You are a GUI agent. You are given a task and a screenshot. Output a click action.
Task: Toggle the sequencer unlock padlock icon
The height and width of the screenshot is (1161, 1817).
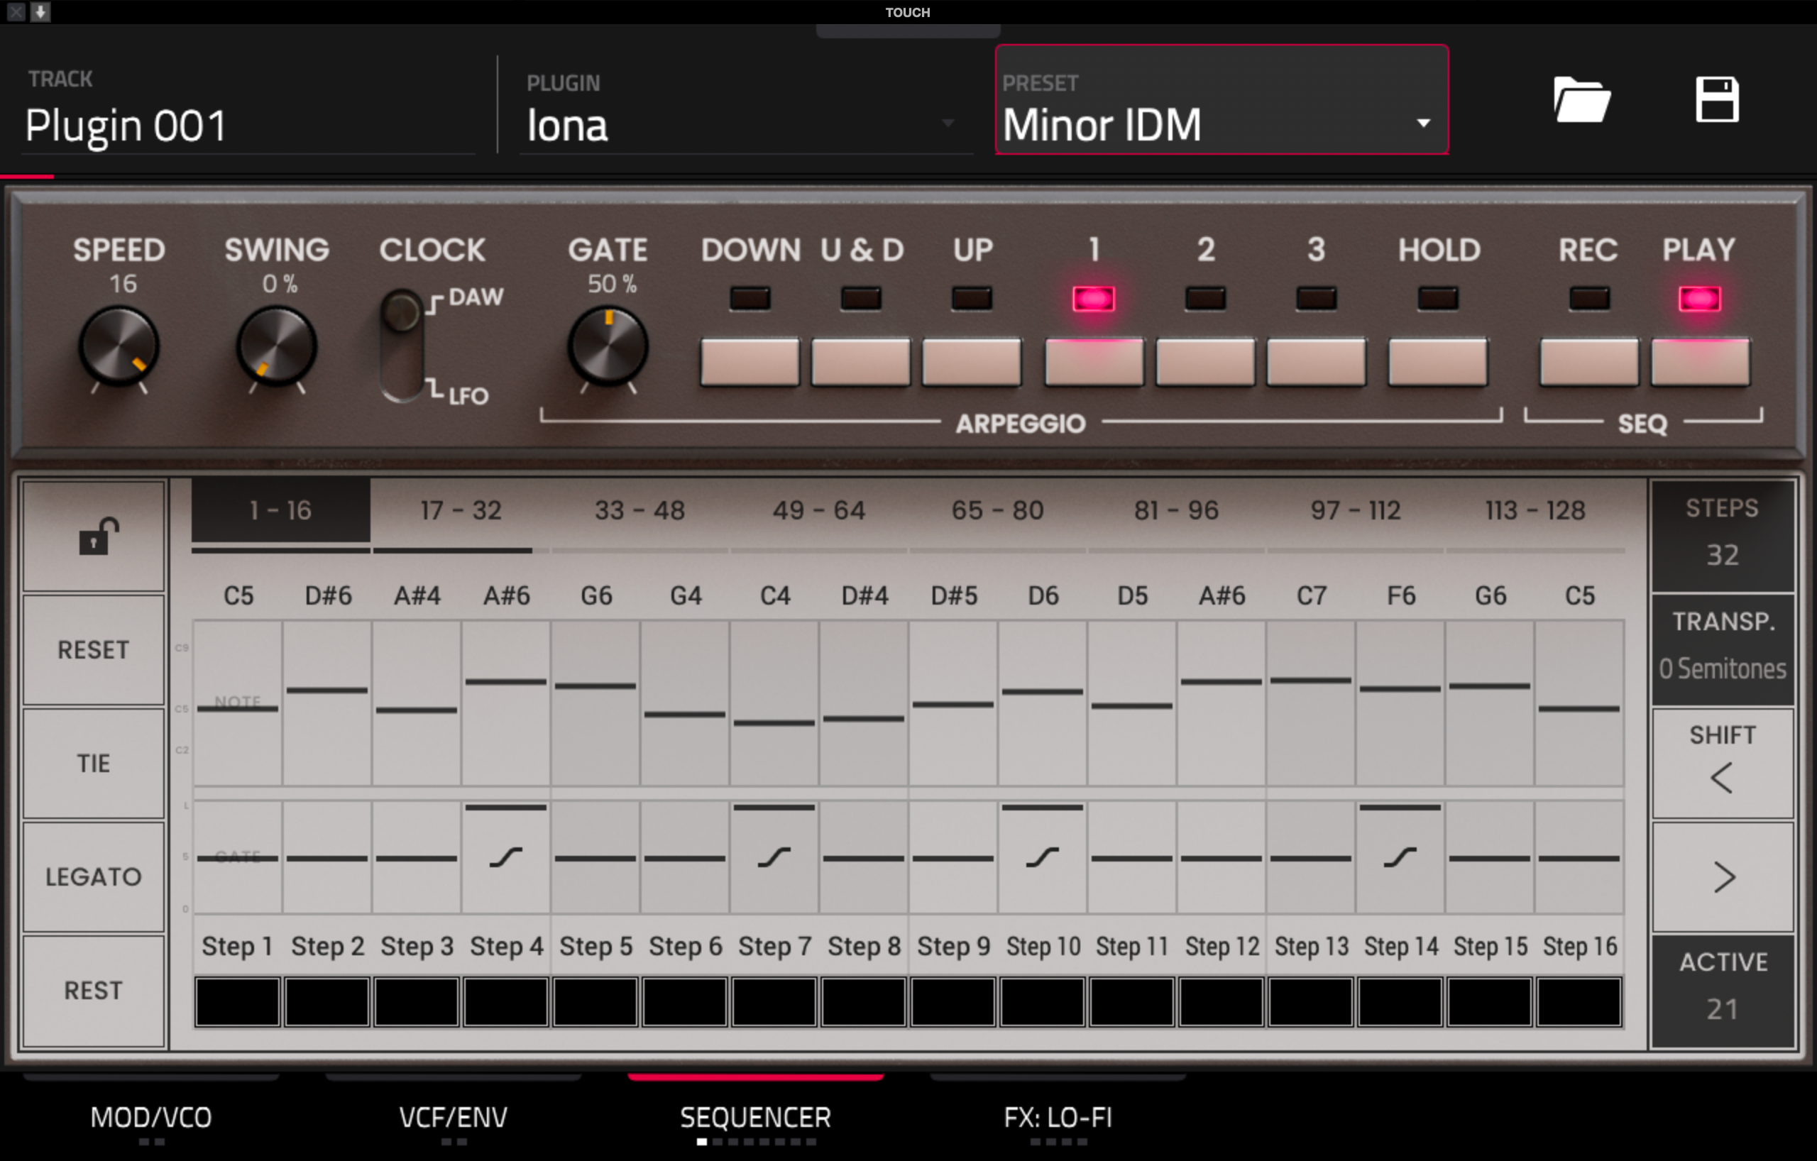coord(96,537)
